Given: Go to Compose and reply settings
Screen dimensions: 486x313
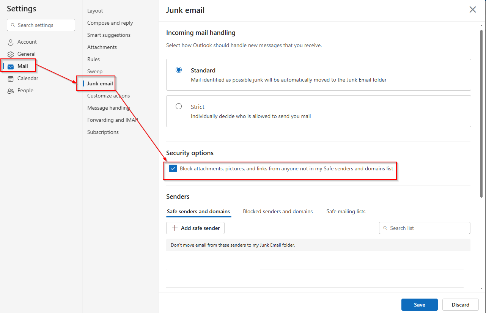Looking at the screenshot, I should [x=110, y=23].
